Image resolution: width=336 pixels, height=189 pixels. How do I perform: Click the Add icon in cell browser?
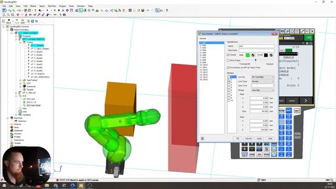coord(23,21)
